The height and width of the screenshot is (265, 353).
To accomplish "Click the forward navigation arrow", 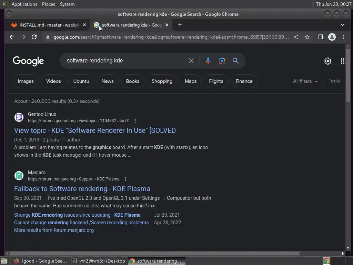I will (23, 37).
